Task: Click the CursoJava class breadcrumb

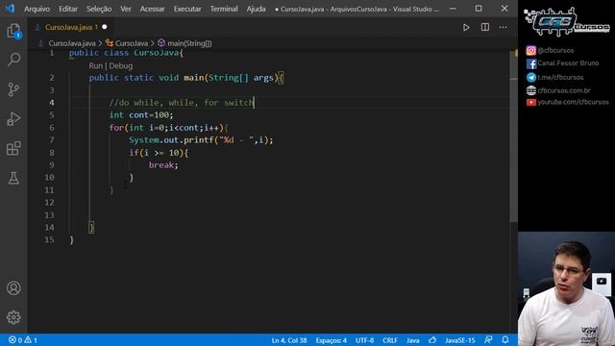Action: pos(127,43)
